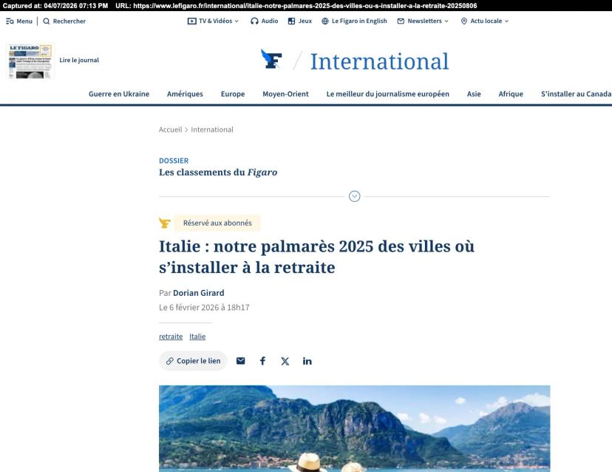Click the Newsletters envelope icon
This screenshot has height=472, width=612.
[401, 21]
